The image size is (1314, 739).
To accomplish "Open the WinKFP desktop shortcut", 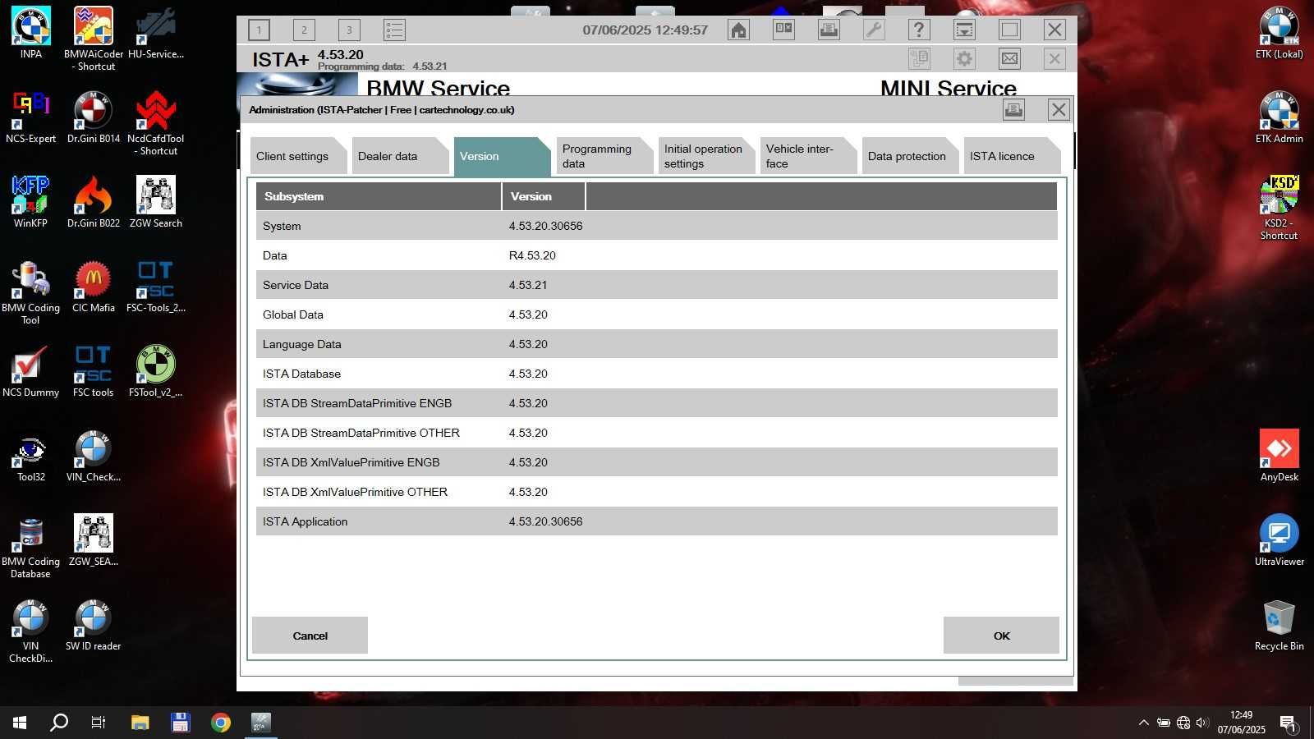I will pos(31,202).
